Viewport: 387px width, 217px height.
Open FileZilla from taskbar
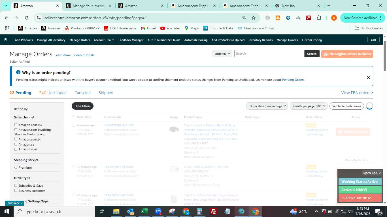point(214,211)
